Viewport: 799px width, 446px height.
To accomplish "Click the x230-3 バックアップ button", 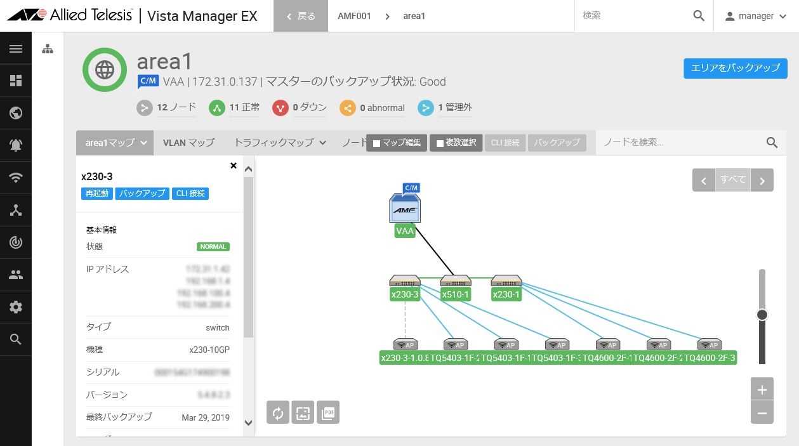I will 142,193.
